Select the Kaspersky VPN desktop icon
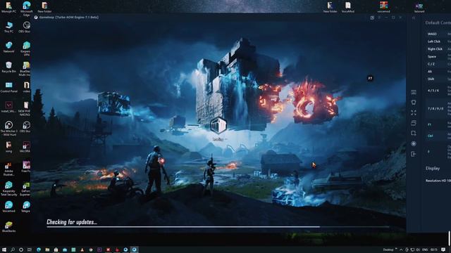 tap(26, 48)
